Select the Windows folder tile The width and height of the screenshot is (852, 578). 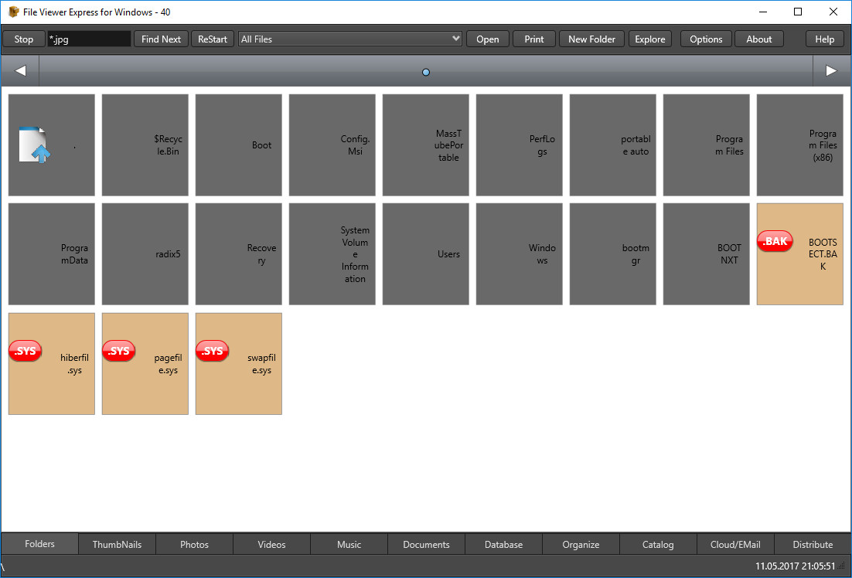coord(519,254)
